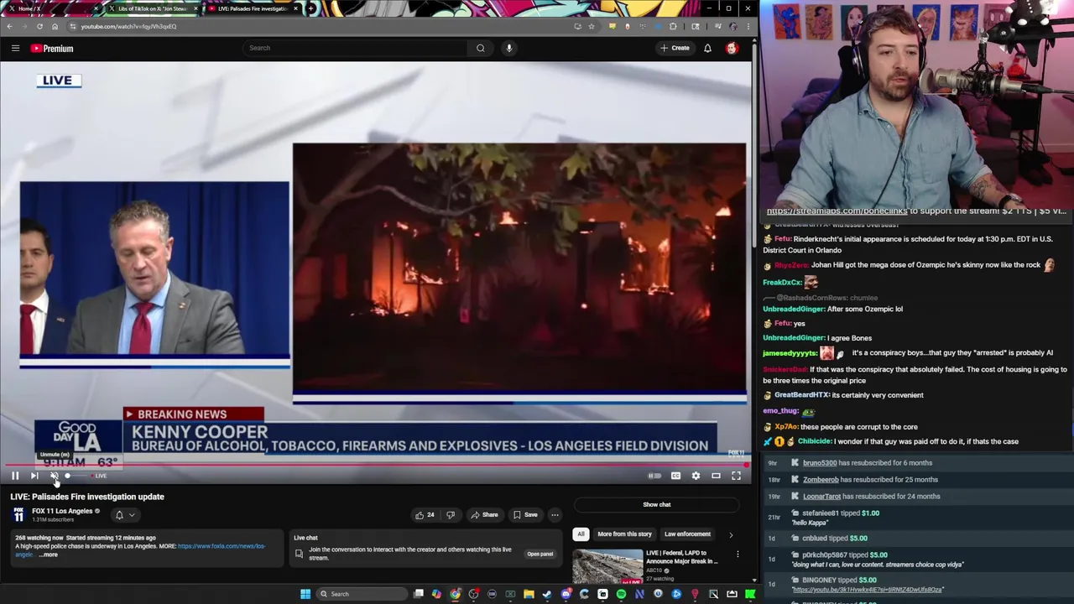Go to YouTube Premium home logo
The height and width of the screenshot is (604, 1074).
coord(52,48)
